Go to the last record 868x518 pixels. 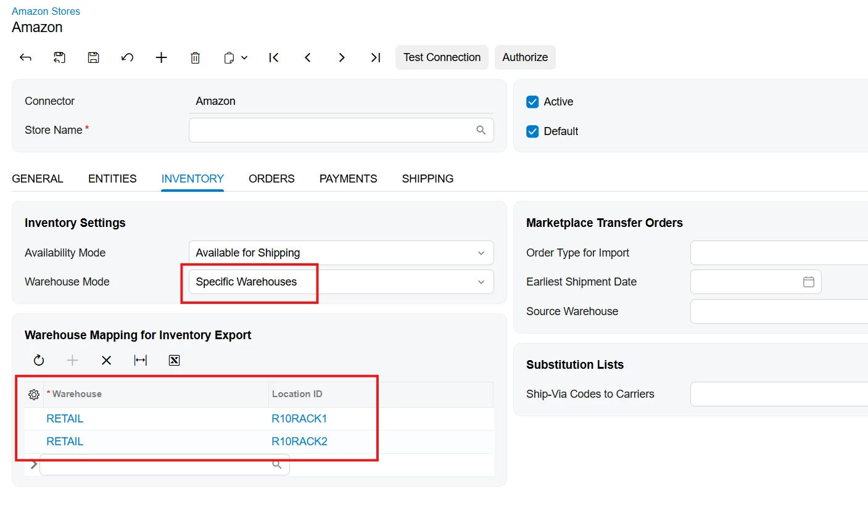click(375, 57)
